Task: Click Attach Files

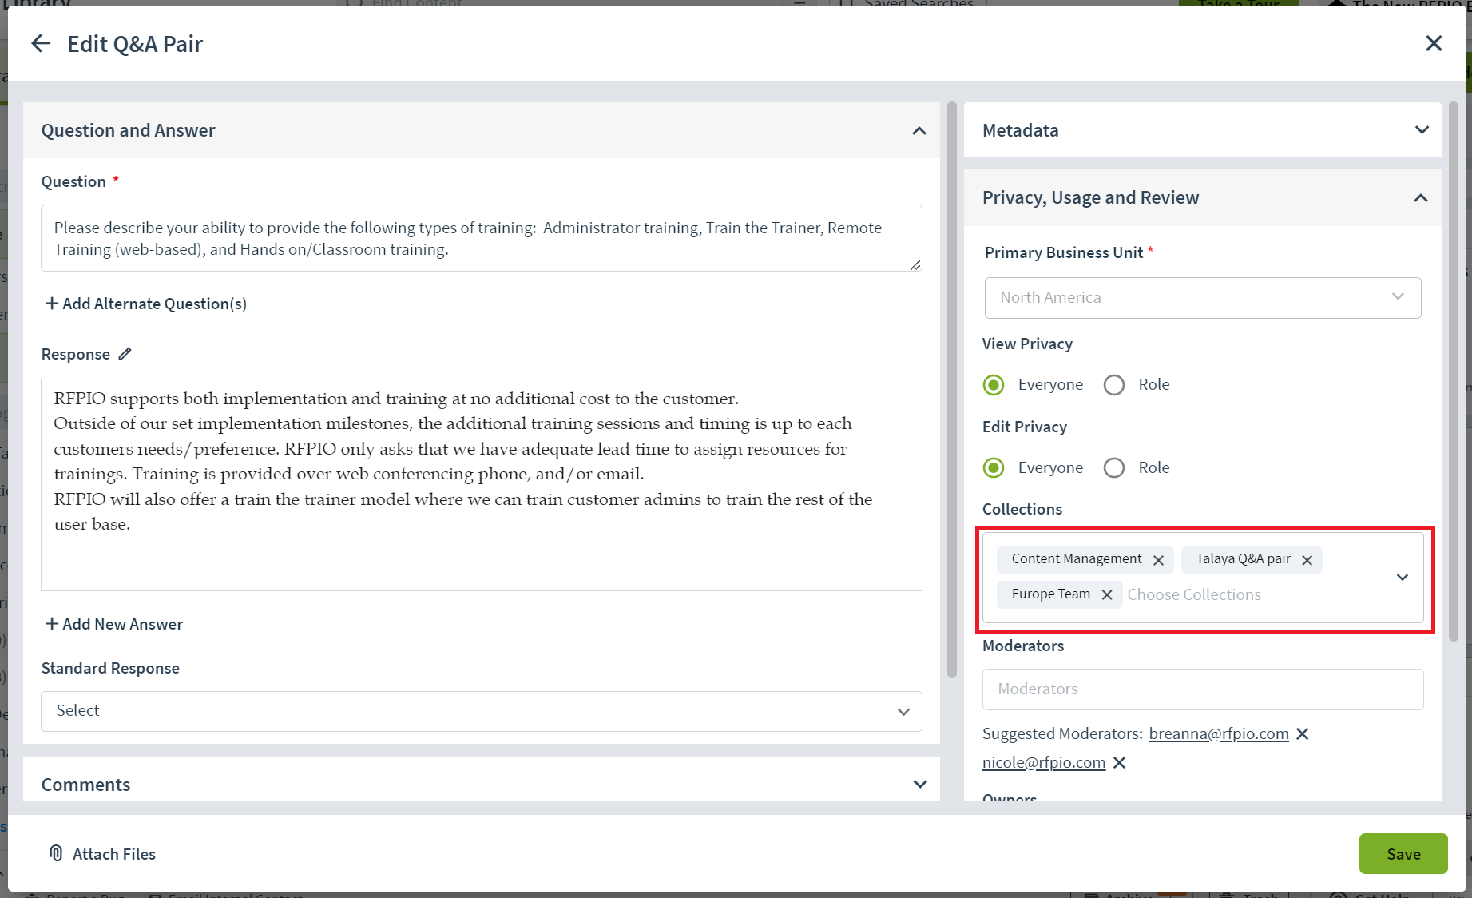Action: click(x=102, y=854)
